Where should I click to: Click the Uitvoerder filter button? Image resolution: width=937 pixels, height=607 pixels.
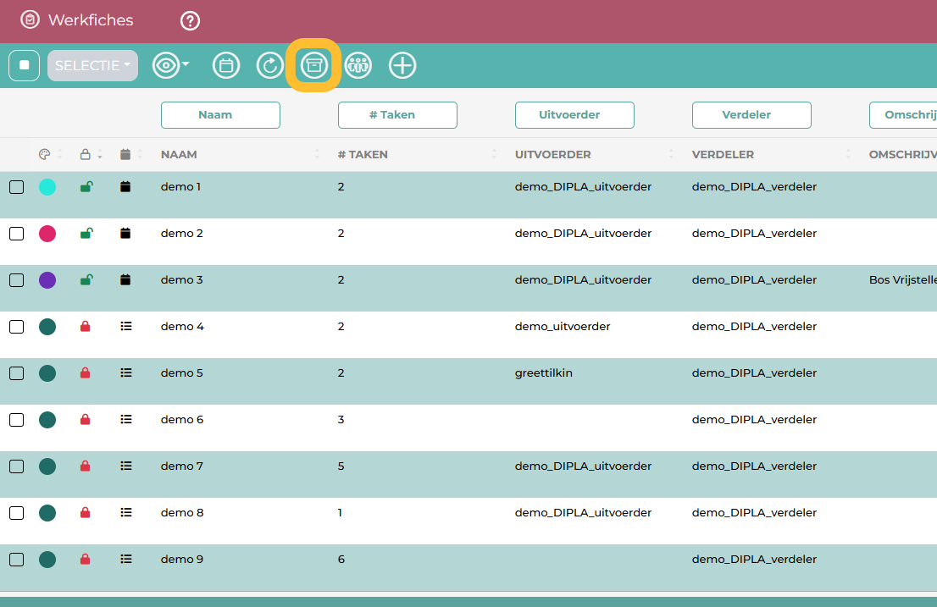(x=574, y=114)
